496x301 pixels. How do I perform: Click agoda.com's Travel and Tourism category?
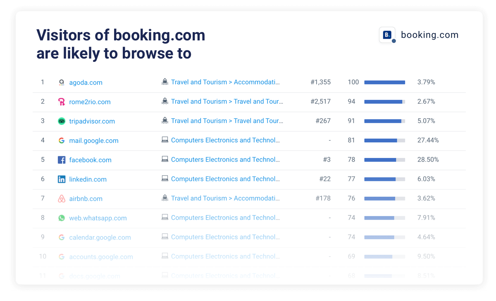tap(225, 82)
